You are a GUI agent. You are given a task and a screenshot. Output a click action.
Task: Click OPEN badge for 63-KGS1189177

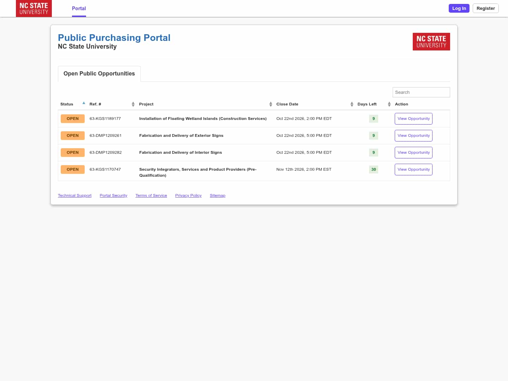(x=73, y=119)
